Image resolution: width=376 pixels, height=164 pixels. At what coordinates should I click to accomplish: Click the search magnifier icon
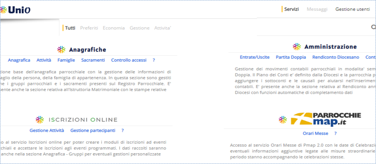(x=373, y=28)
